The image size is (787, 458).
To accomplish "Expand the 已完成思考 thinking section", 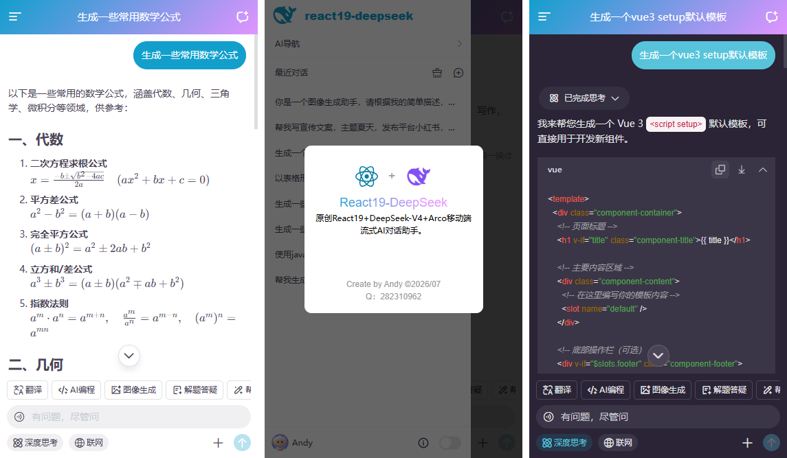I will (584, 98).
